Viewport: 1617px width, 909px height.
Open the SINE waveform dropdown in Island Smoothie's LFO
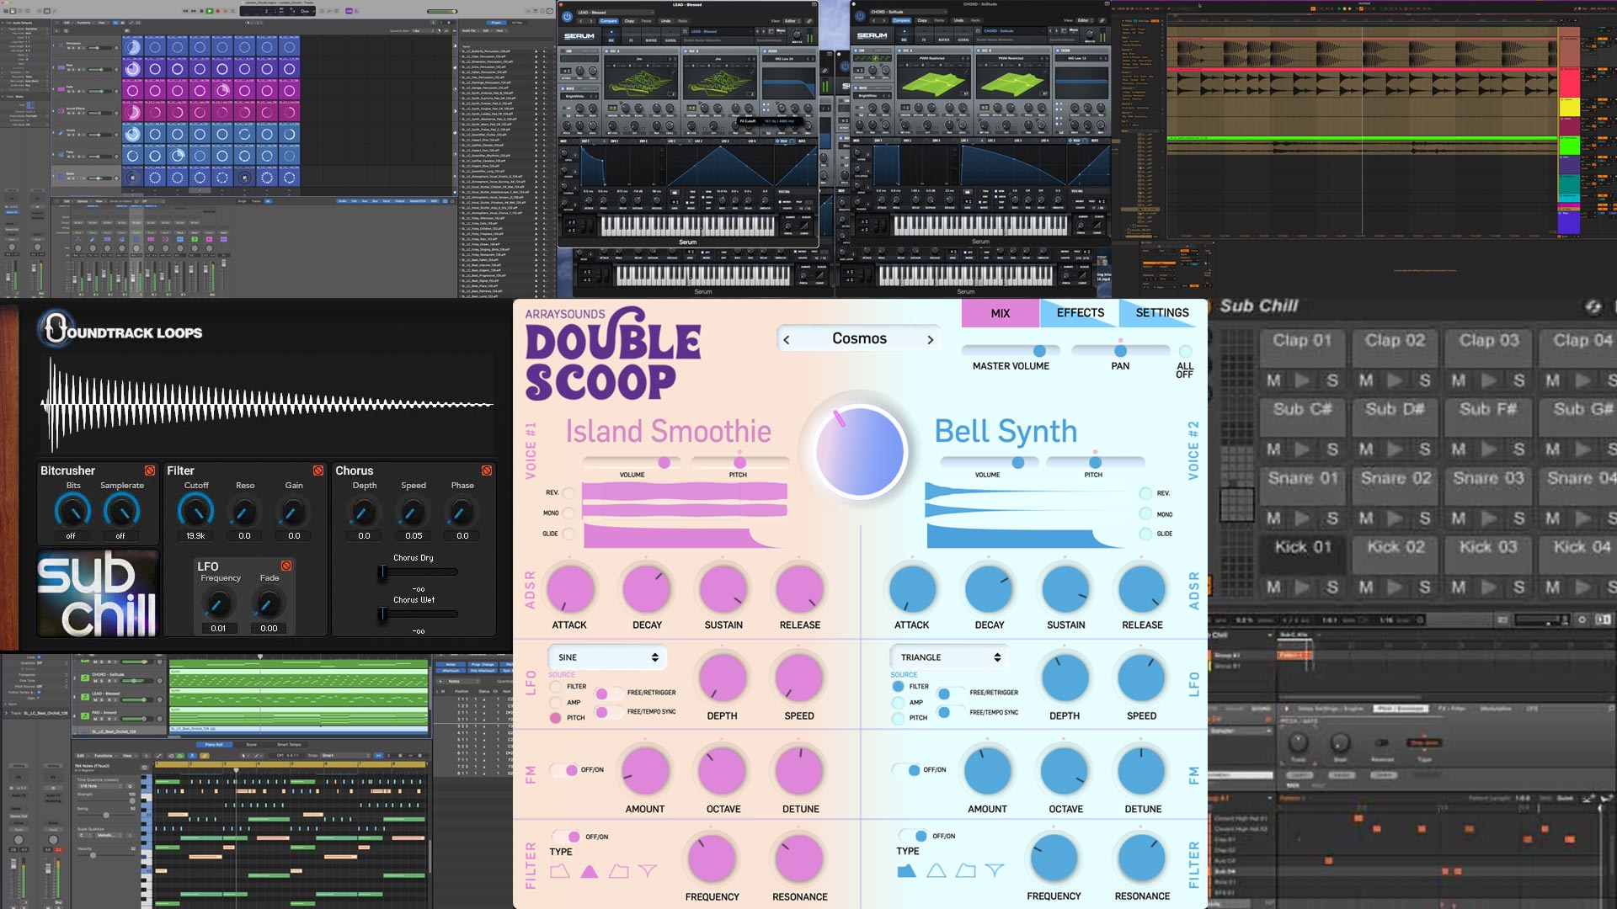coord(606,657)
